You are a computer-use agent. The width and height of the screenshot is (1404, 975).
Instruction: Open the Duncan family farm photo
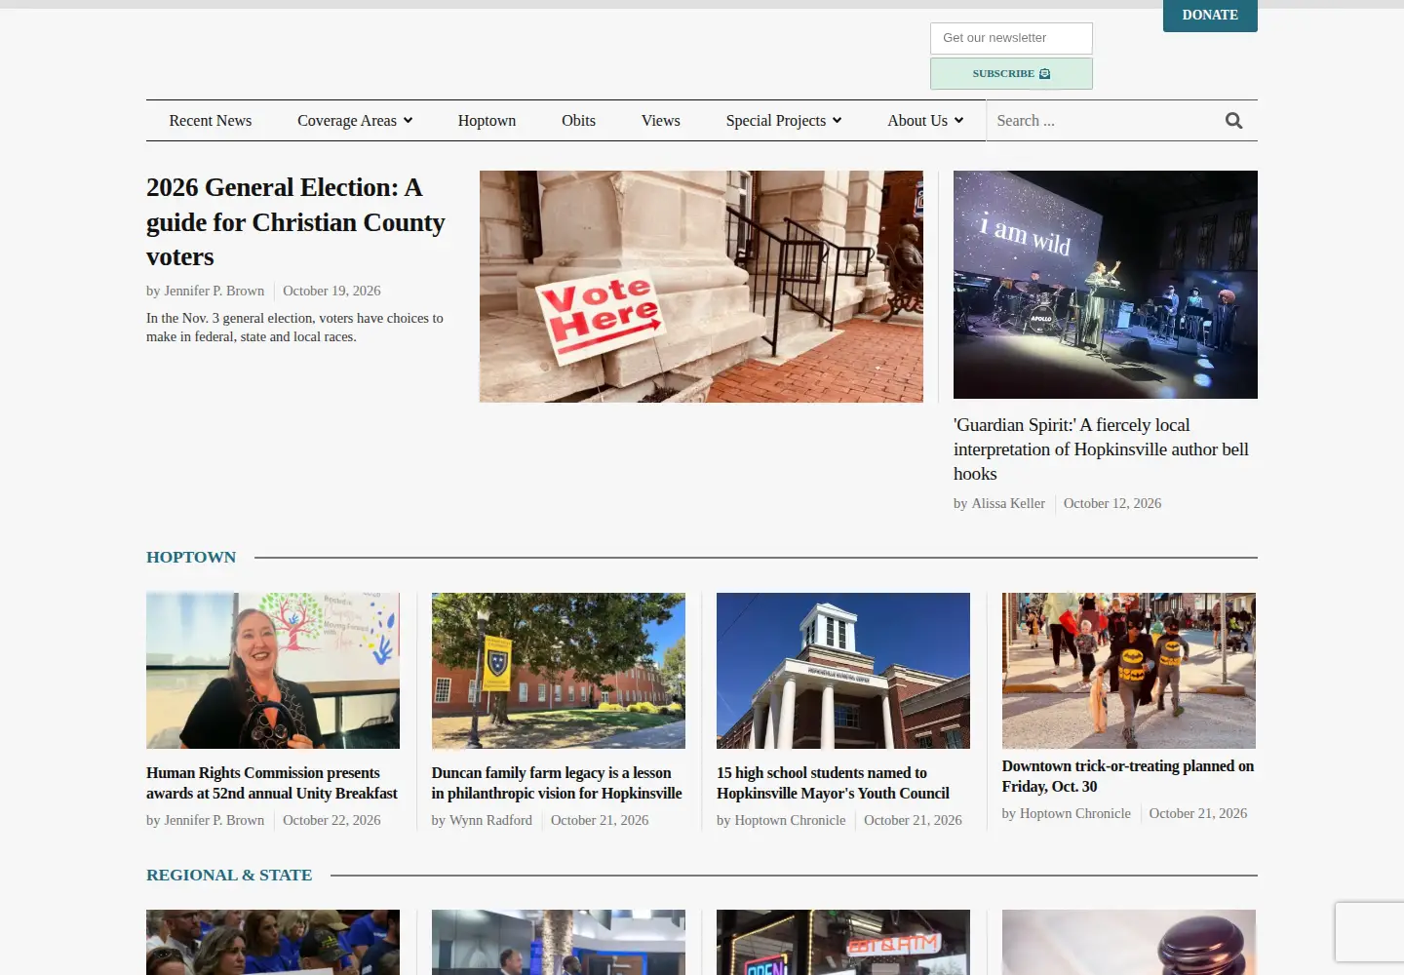[559, 671]
